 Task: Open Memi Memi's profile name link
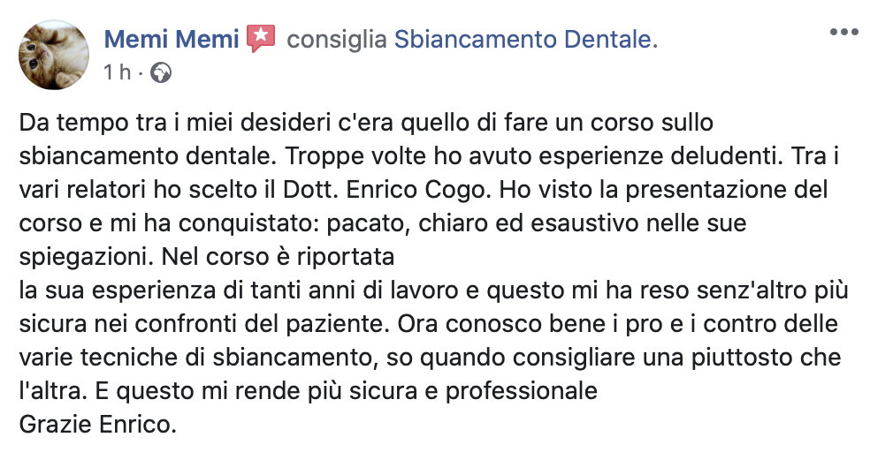(x=172, y=39)
